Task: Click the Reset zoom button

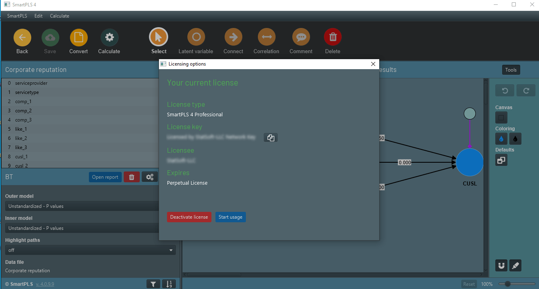Action: 469,284
